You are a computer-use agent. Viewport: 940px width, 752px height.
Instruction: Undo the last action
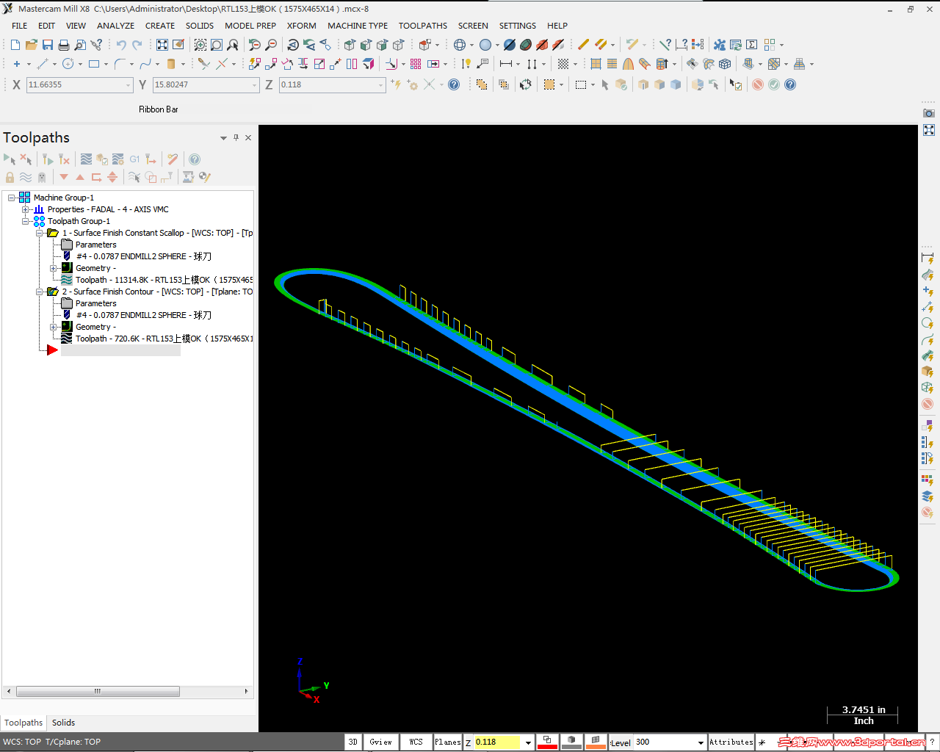tap(121, 45)
